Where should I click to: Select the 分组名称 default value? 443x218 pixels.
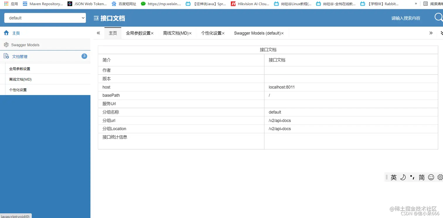(275, 112)
